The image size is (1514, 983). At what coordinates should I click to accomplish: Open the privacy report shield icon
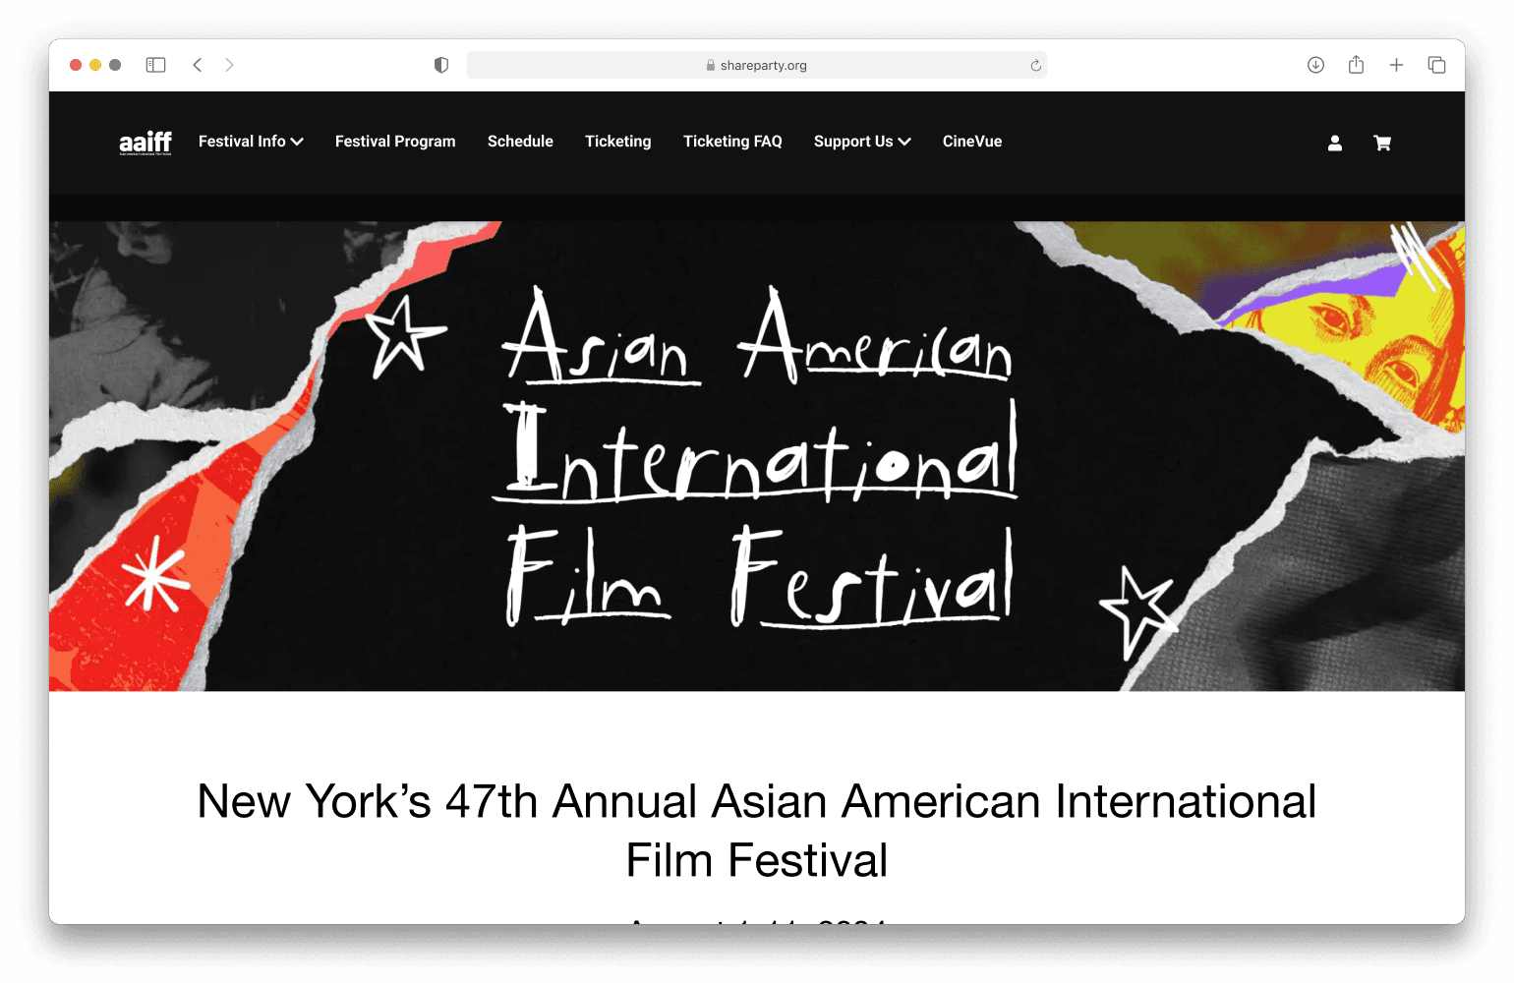pyautogui.click(x=441, y=65)
